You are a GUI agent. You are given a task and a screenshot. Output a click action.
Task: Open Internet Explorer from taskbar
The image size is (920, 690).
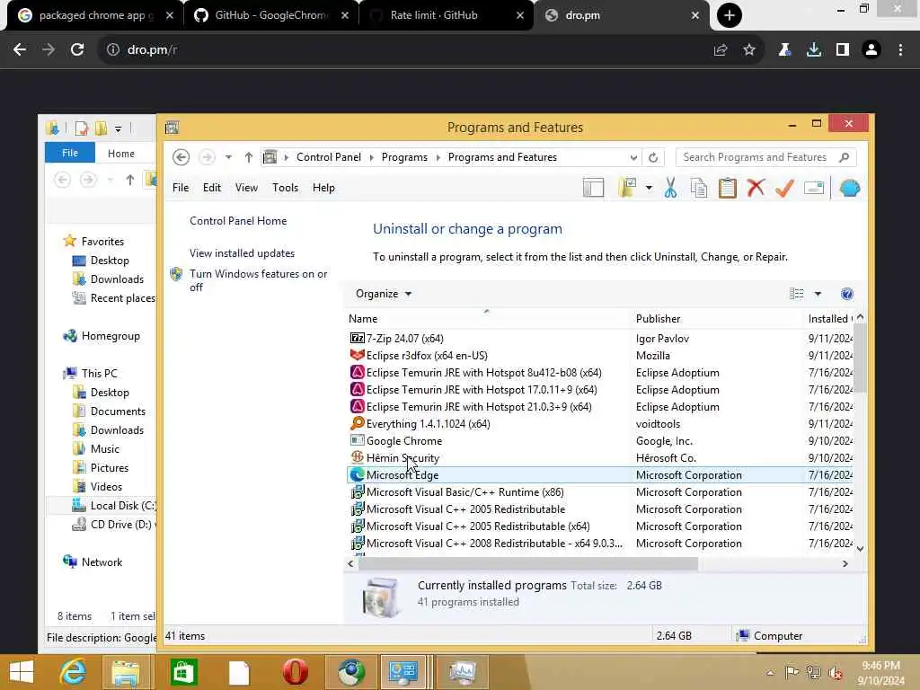tap(73, 672)
